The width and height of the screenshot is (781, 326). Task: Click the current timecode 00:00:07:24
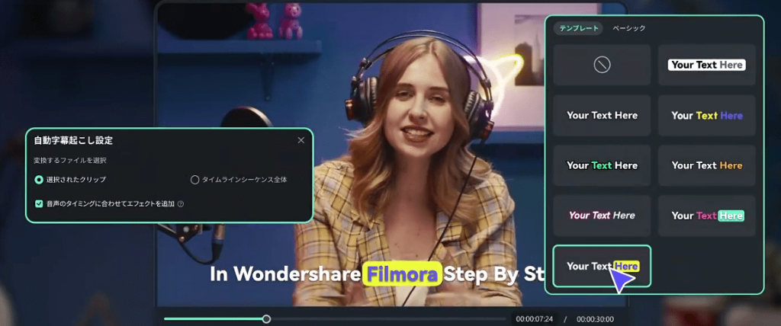535,319
